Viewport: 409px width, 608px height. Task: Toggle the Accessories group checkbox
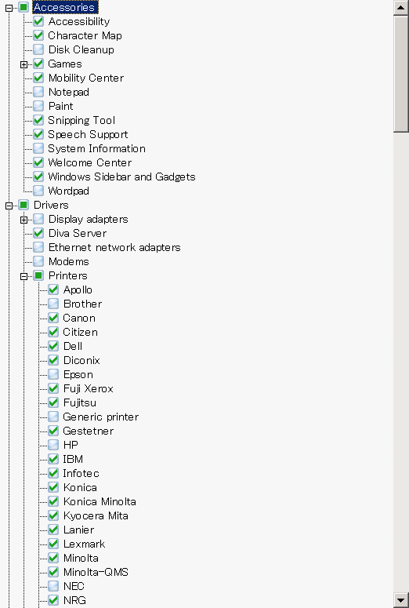coord(24,7)
